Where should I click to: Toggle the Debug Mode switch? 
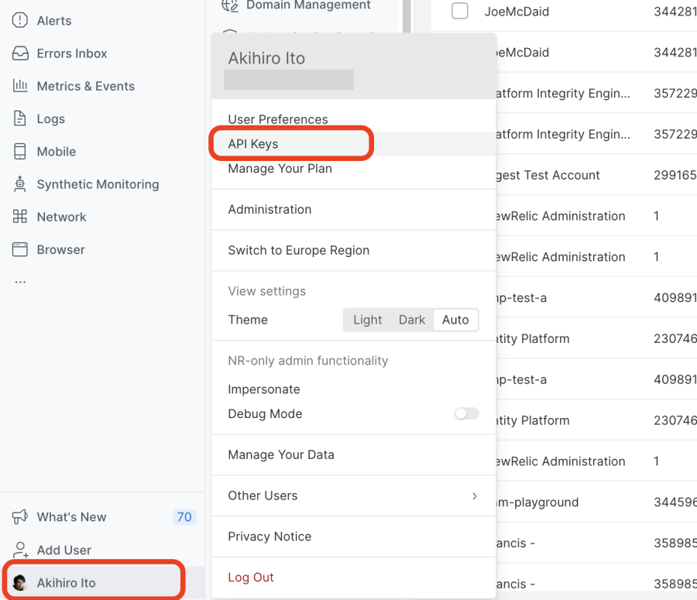coord(466,414)
